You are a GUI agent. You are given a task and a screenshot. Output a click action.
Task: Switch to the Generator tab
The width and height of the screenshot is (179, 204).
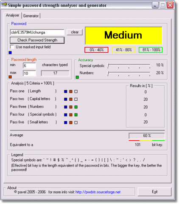pyautogui.click(x=31, y=16)
